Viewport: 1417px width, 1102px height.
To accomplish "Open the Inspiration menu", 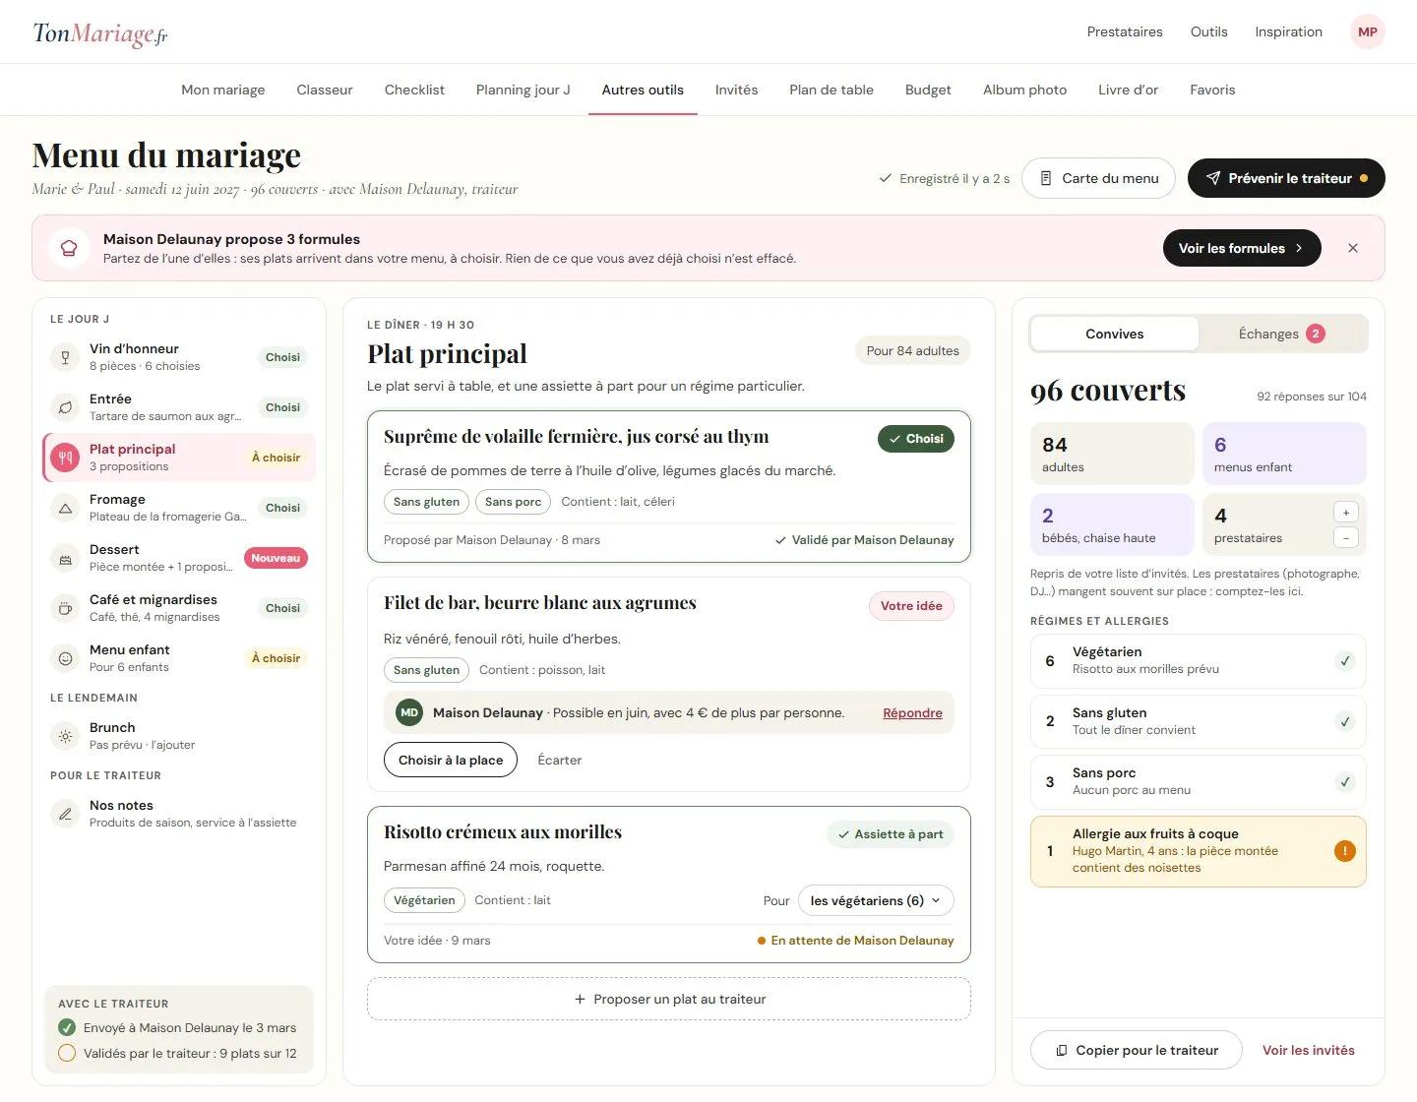I will [1288, 31].
